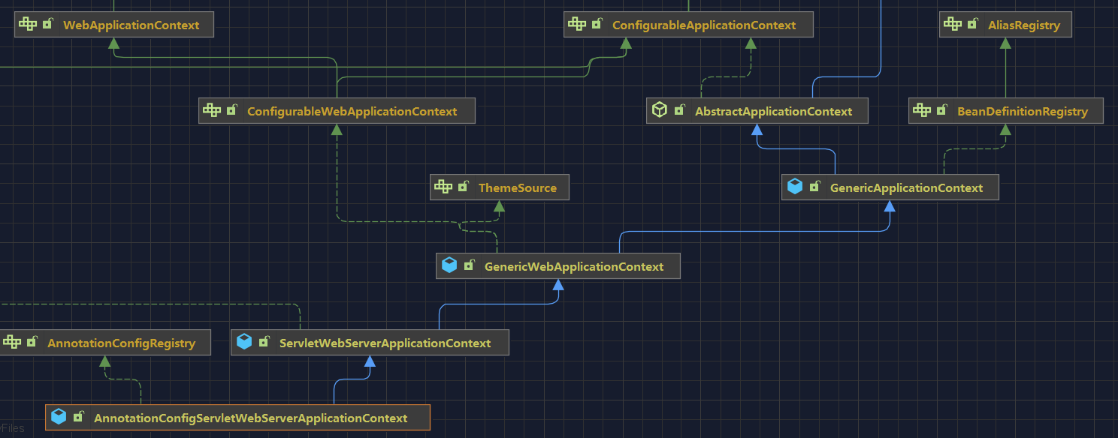Image resolution: width=1118 pixels, height=438 pixels.
Task: Click the blue class icon of GenericWebApplicationContext
Action: (449, 265)
